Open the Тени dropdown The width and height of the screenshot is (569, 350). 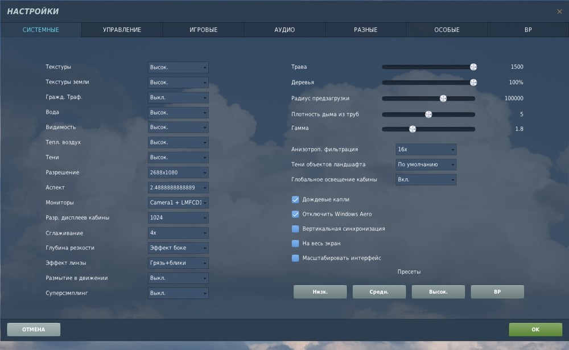pyautogui.click(x=178, y=158)
